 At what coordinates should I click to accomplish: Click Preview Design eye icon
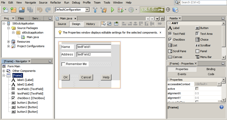116,24
